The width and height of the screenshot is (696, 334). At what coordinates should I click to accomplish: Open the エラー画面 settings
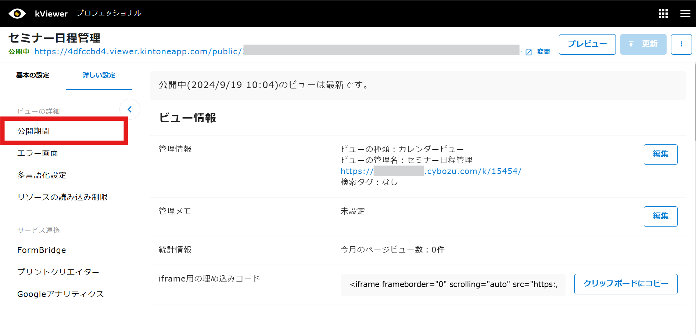click(37, 153)
